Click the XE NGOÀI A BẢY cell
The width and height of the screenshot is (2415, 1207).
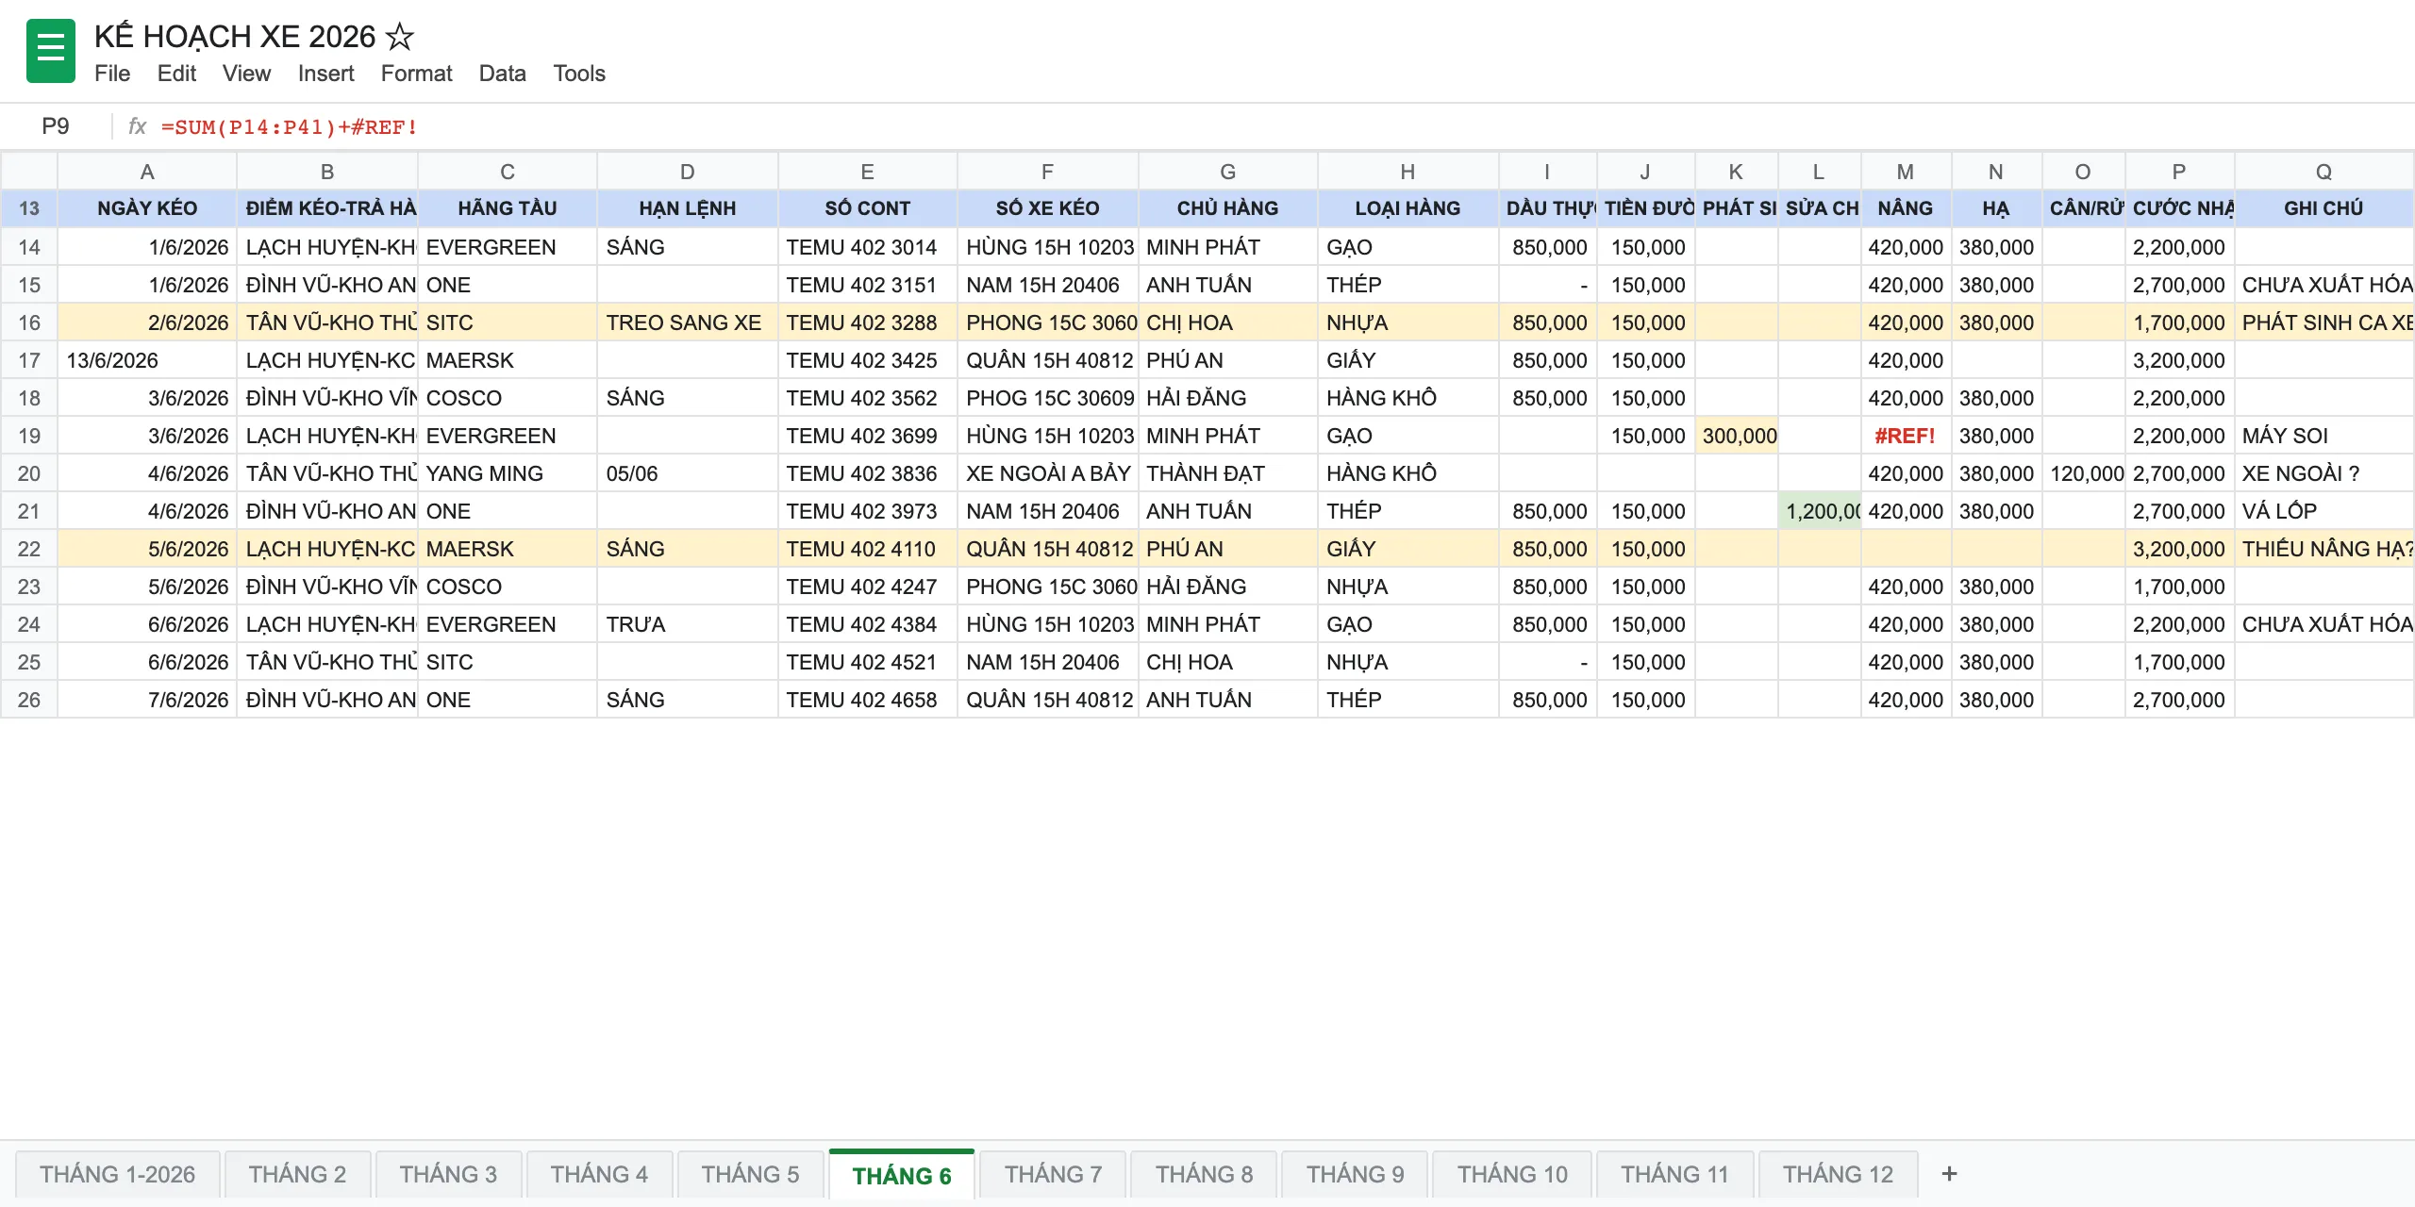1048,473
